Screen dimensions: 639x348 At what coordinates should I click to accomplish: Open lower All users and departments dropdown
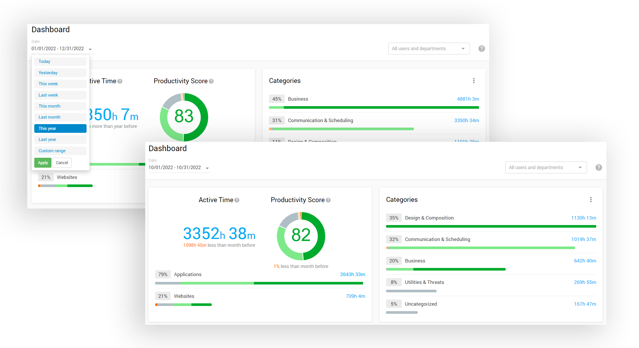point(546,168)
